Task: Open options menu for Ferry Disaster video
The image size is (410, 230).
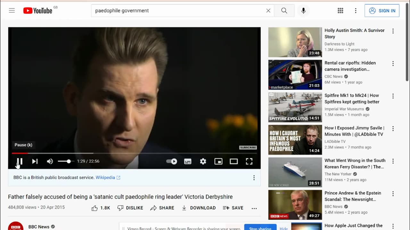Action: pyautogui.click(x=393, y=161)
